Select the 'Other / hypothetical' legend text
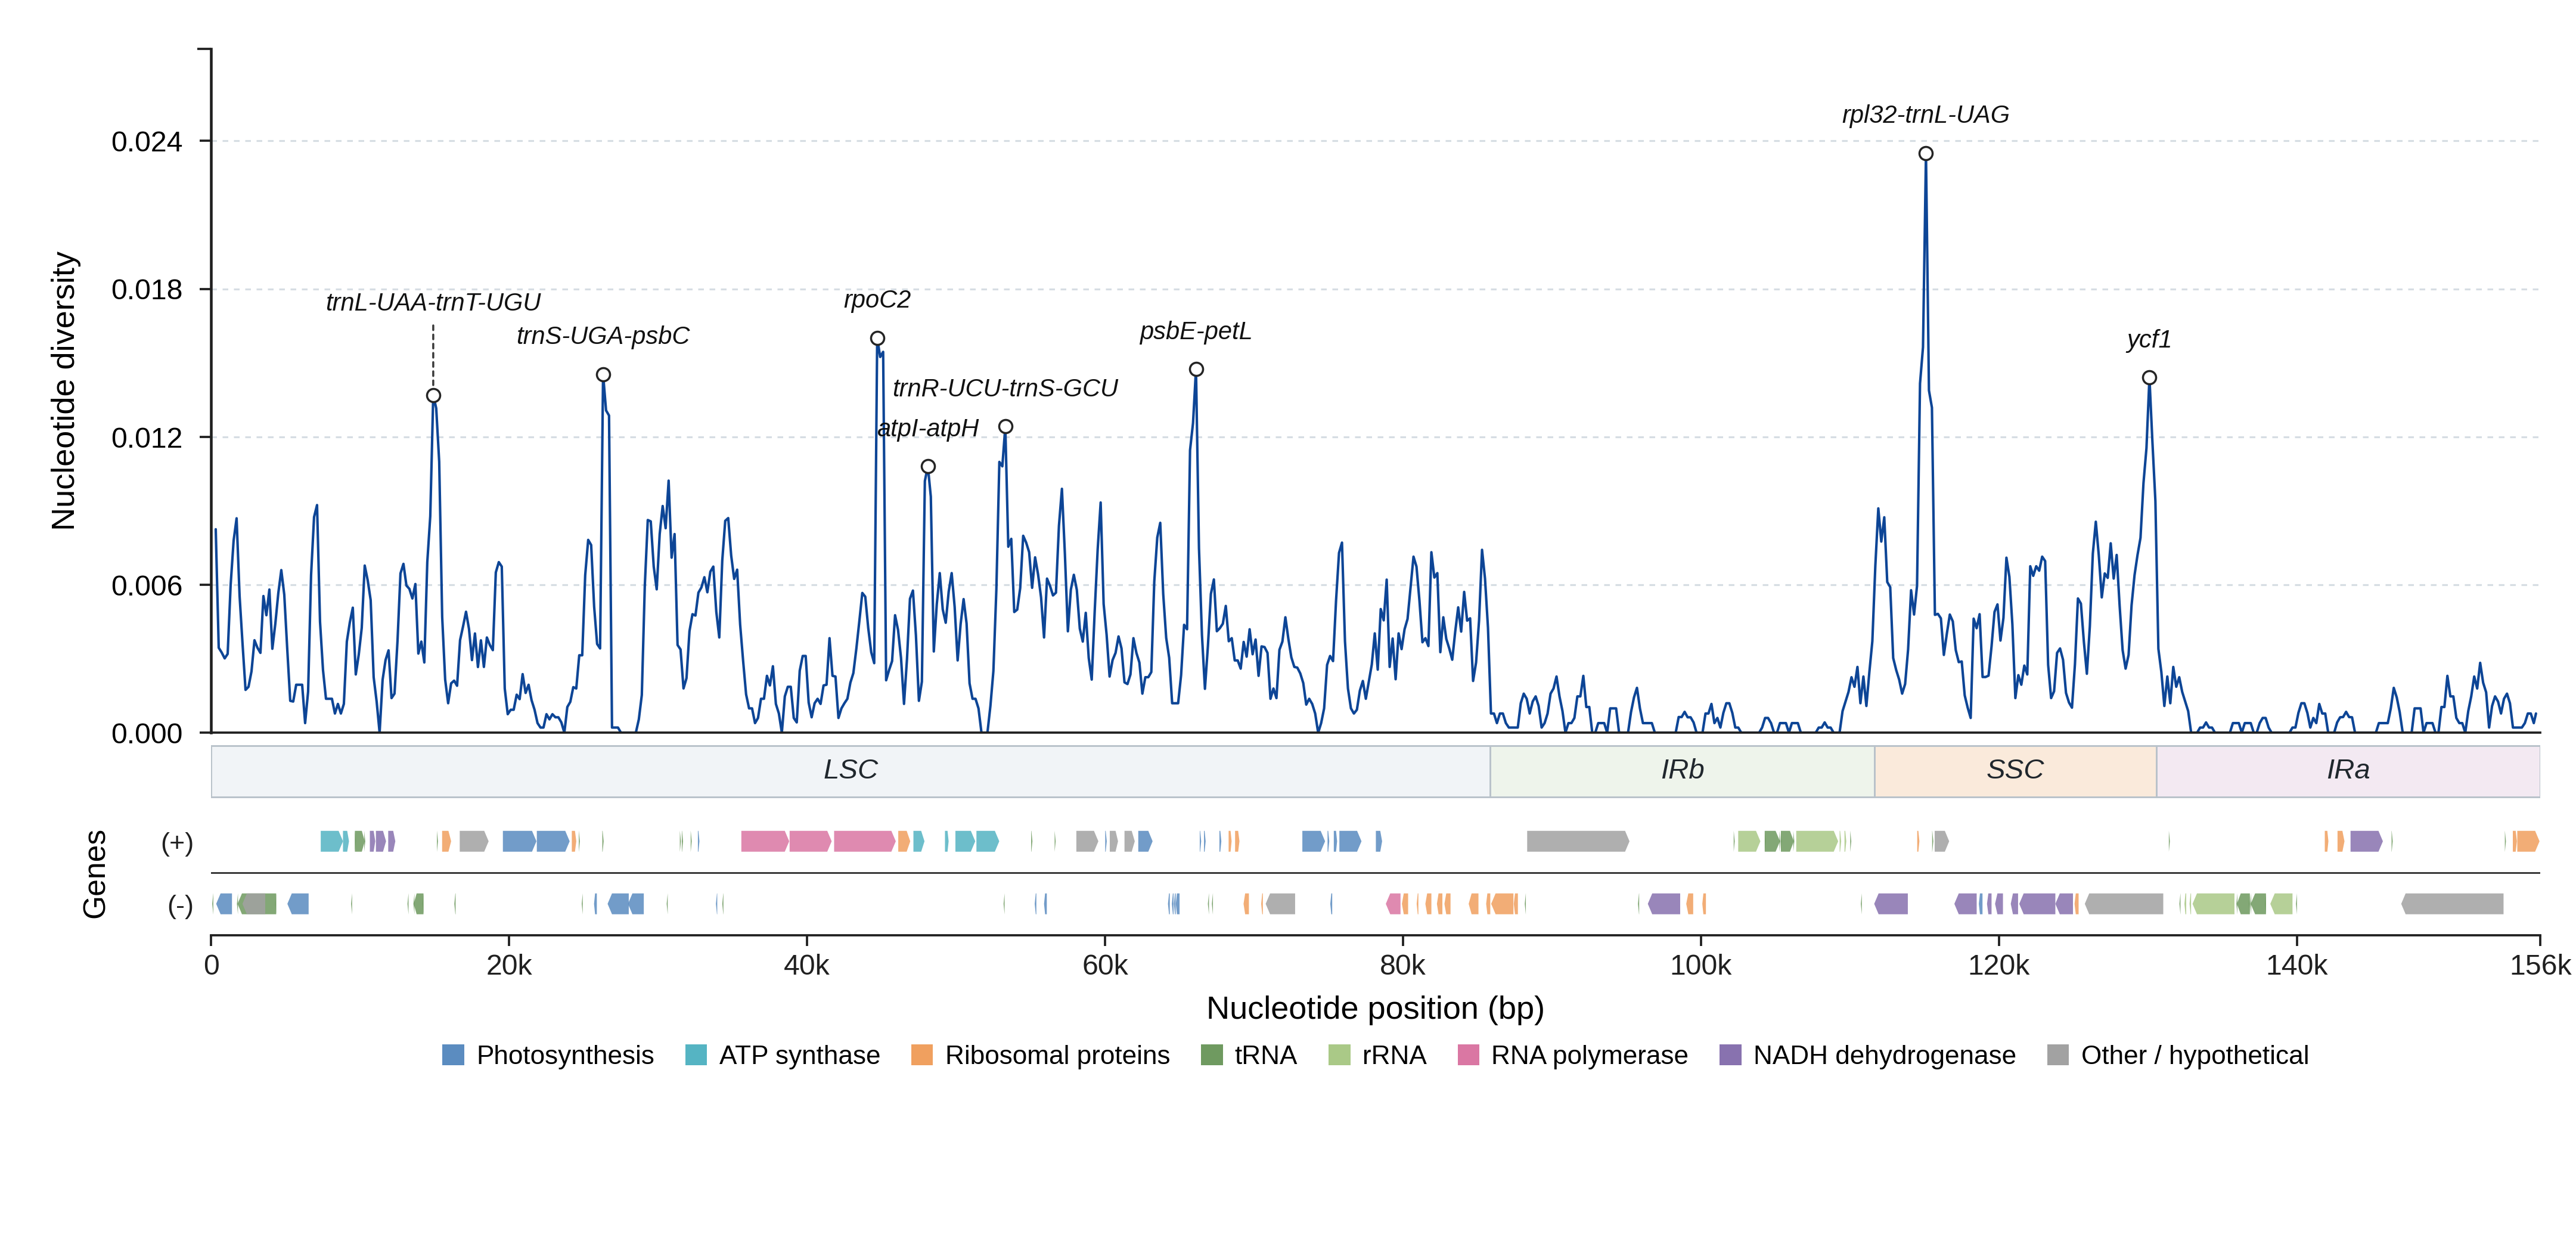This screenshot has width=2576, height=1253. (2195, 1055)
